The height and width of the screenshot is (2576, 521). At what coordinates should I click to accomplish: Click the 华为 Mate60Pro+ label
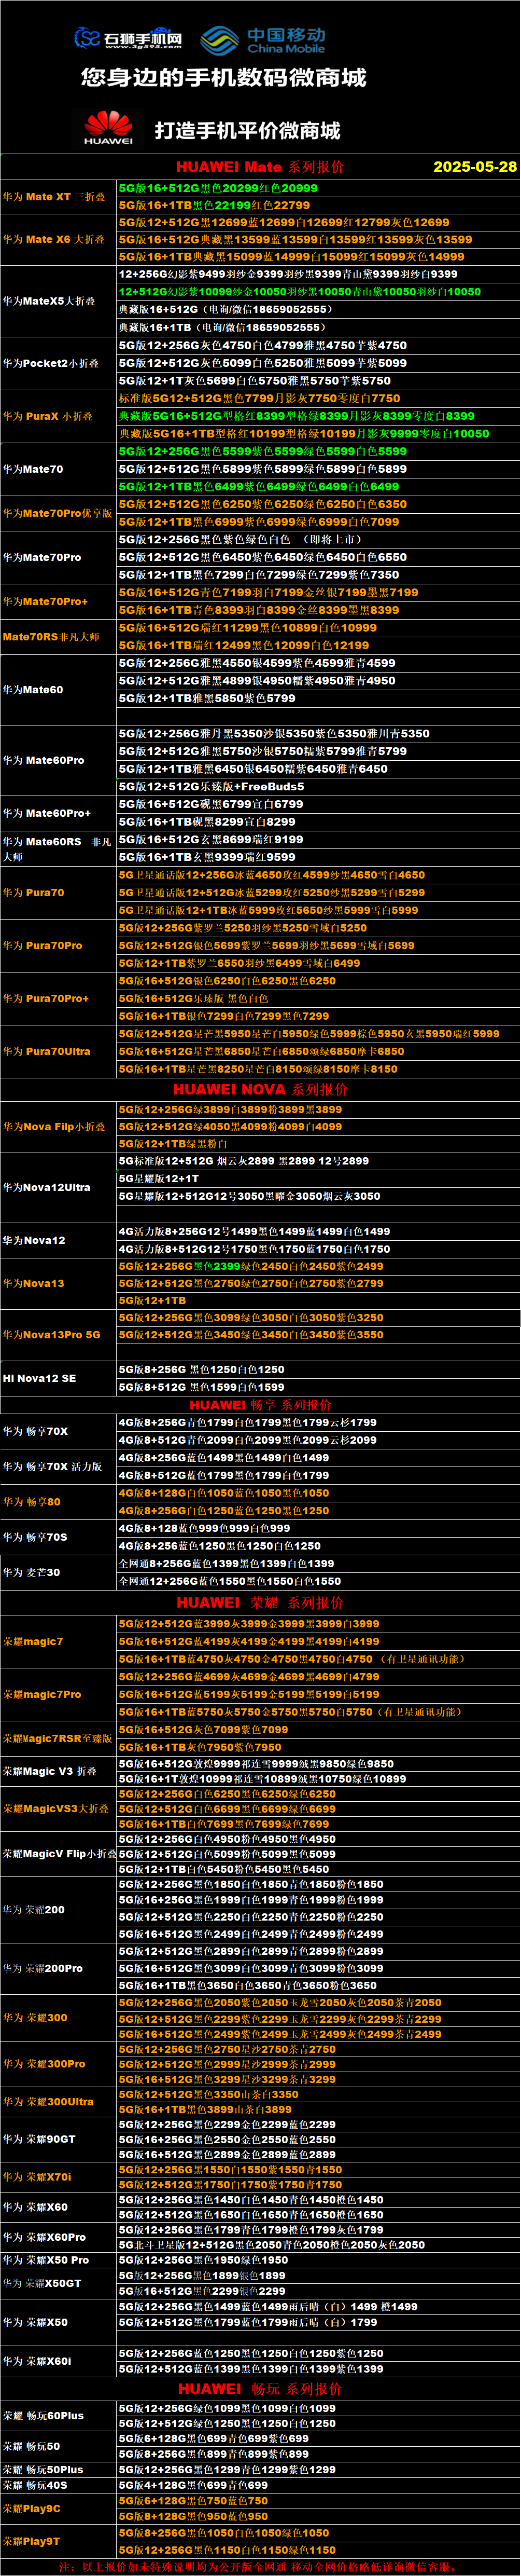pos(46,813)
